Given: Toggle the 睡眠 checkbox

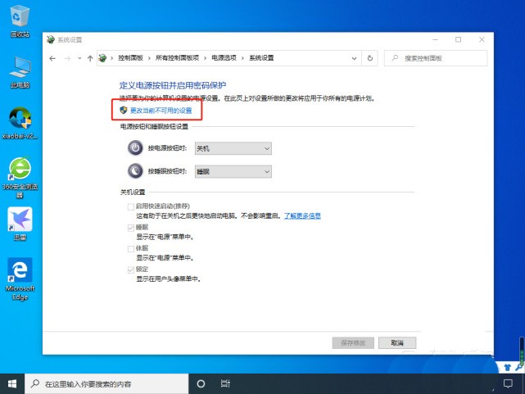Looking at the screenshot, I should (x=131, y=228).
